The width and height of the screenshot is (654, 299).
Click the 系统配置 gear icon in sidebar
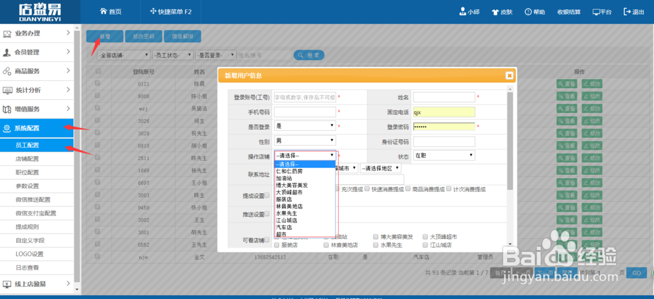(x=7, y=128)
